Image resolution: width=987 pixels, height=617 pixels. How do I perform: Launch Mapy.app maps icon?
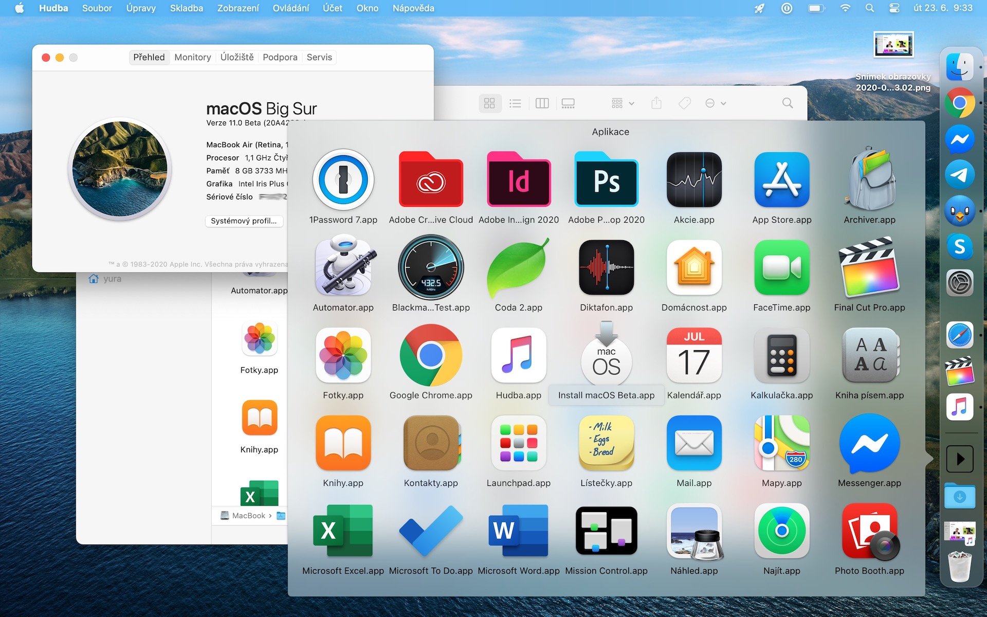[x=782, y=443]
